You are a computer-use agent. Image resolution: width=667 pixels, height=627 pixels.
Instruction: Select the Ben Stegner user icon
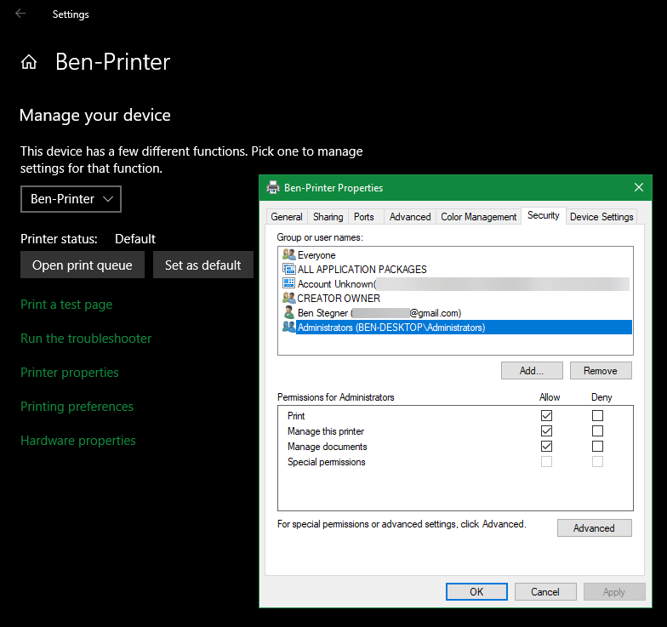(x=288, y=312)
